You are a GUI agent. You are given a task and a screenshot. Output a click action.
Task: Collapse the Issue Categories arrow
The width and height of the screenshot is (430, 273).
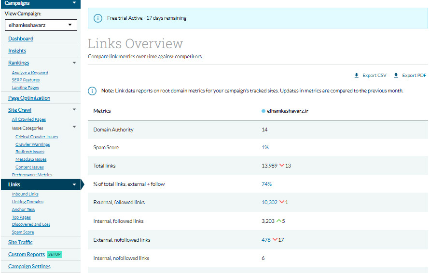pos(74,127)
